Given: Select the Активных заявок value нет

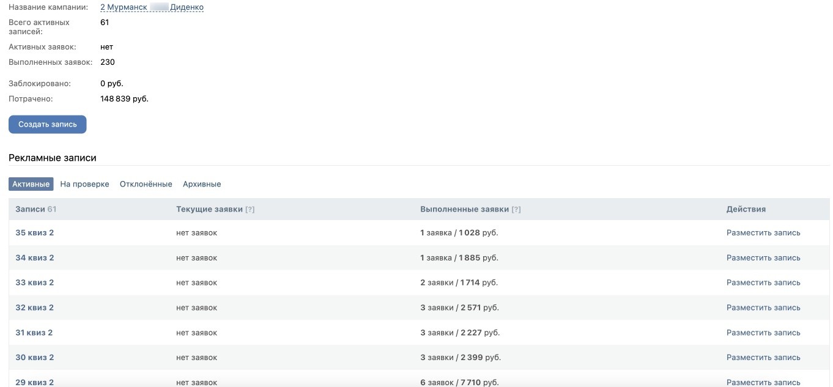Looking at the screenshot, I should [107, 47].
